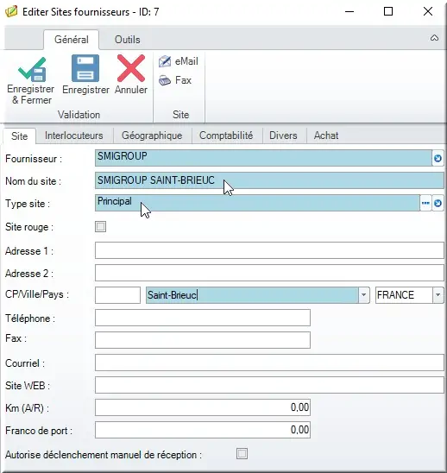Toggle the Site rouge checkbox

(100, 226)
